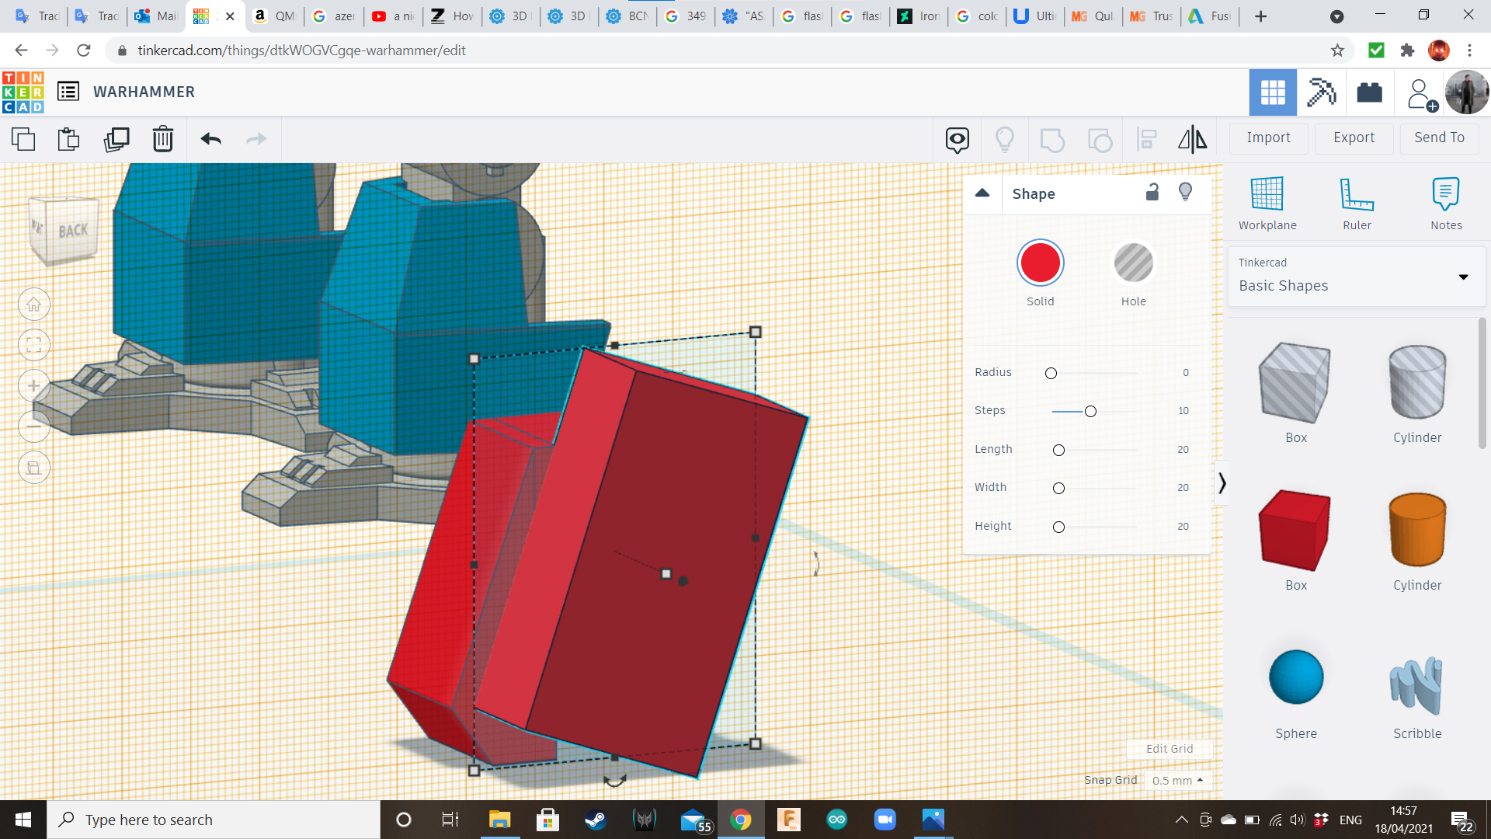Delete the selected shape with the trash icon
Viewport: 1491px width, 839px height.
tap(163, 139)
